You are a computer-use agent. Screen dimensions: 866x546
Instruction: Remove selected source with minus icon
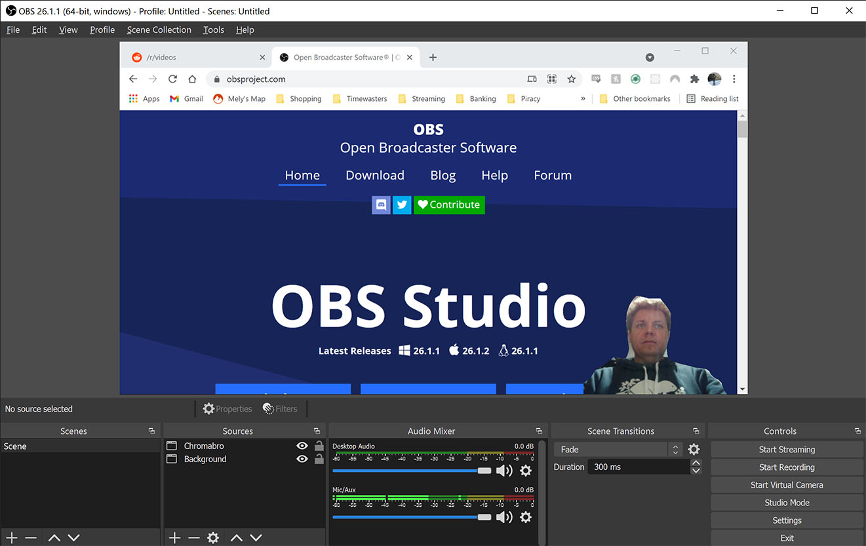tap(193, 537)
